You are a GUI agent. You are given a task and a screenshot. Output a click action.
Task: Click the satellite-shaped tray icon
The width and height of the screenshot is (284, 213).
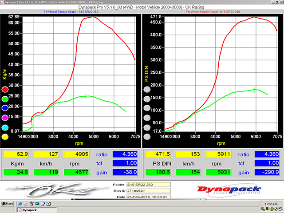click(272, 209)
